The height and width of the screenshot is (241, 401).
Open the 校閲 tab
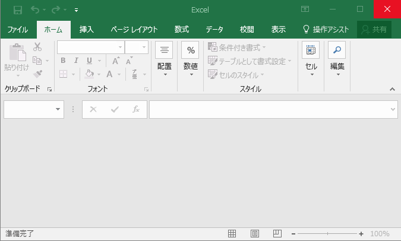247,30
